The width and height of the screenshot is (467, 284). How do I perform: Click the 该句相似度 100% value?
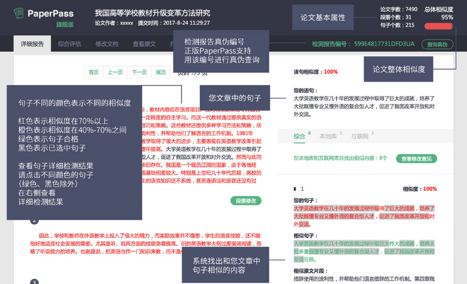tap(331, 72)
